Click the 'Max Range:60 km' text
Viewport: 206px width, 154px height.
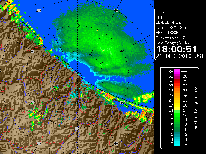coord(173,43)
